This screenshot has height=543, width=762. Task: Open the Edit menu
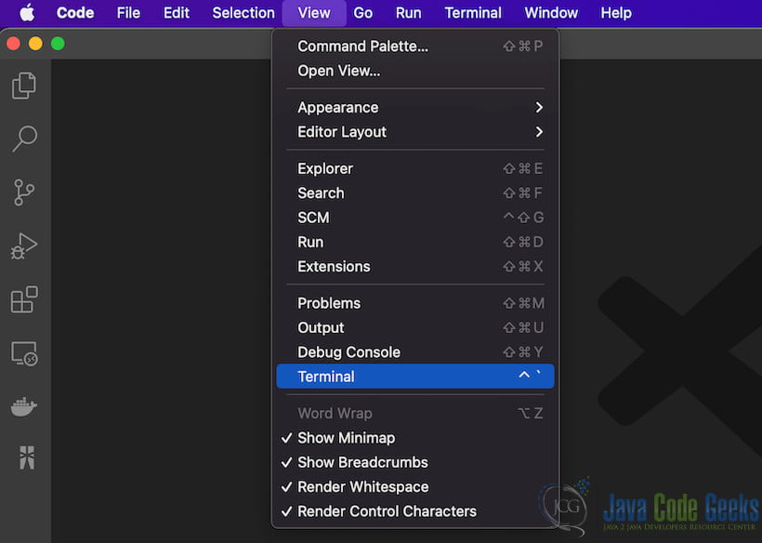(x=177, y=13)
